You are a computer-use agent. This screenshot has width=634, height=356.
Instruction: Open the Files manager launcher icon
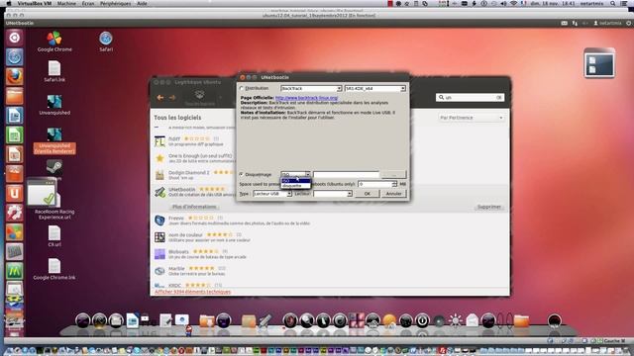14,96
